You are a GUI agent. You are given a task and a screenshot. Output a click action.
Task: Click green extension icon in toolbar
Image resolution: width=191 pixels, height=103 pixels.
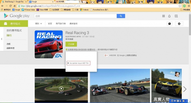[x=184, y=6]
